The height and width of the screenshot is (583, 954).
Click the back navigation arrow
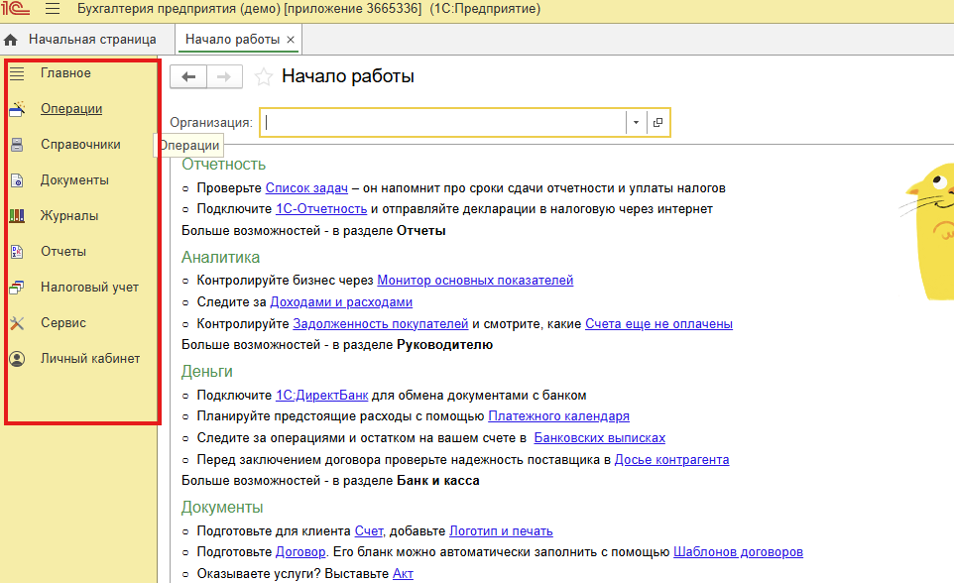point(188,77)
